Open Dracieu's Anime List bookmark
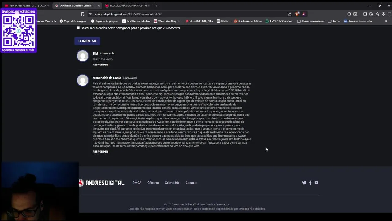392x221 pixels. click(x=358, y=21)
